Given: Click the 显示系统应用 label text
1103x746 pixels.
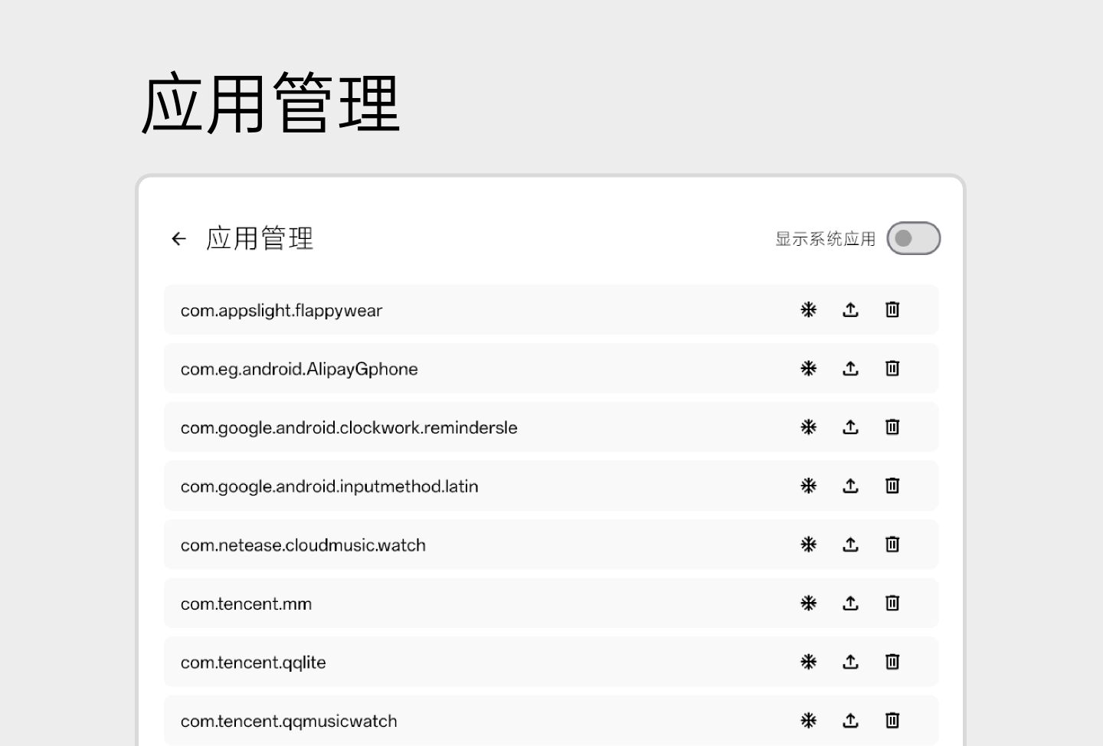Looking at the screenshot, I should [x=825, y=239].
